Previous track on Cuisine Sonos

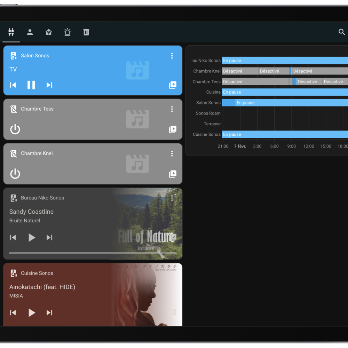pos(13,313)
